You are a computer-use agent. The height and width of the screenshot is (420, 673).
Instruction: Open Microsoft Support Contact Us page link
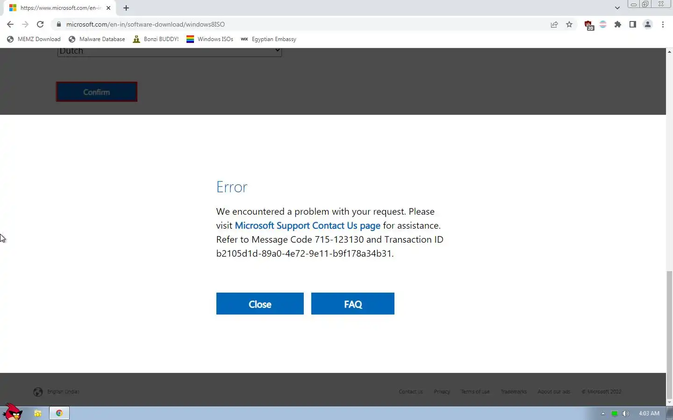pyautogui.click(x=308, y=226)
